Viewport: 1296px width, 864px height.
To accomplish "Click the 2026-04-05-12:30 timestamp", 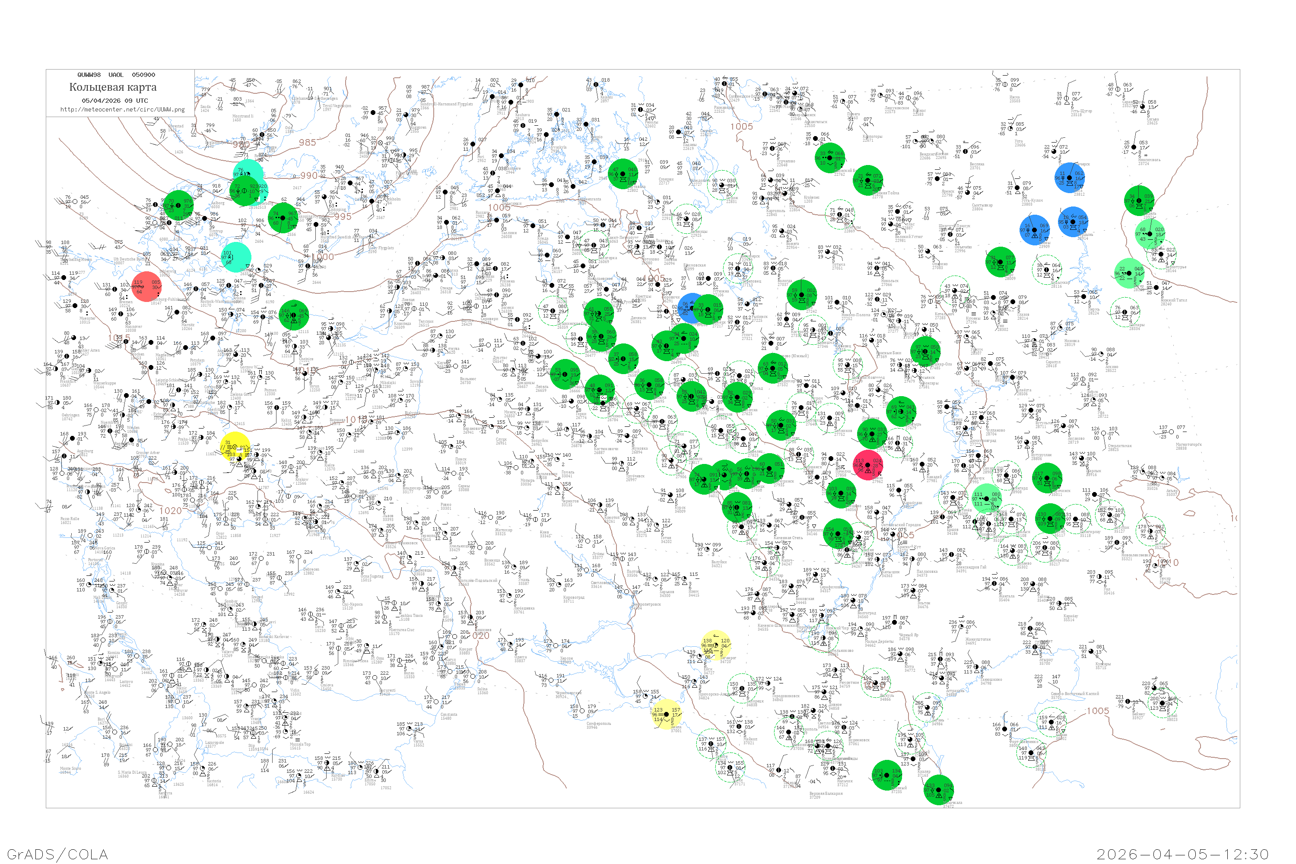I will tap(1182, 854).
